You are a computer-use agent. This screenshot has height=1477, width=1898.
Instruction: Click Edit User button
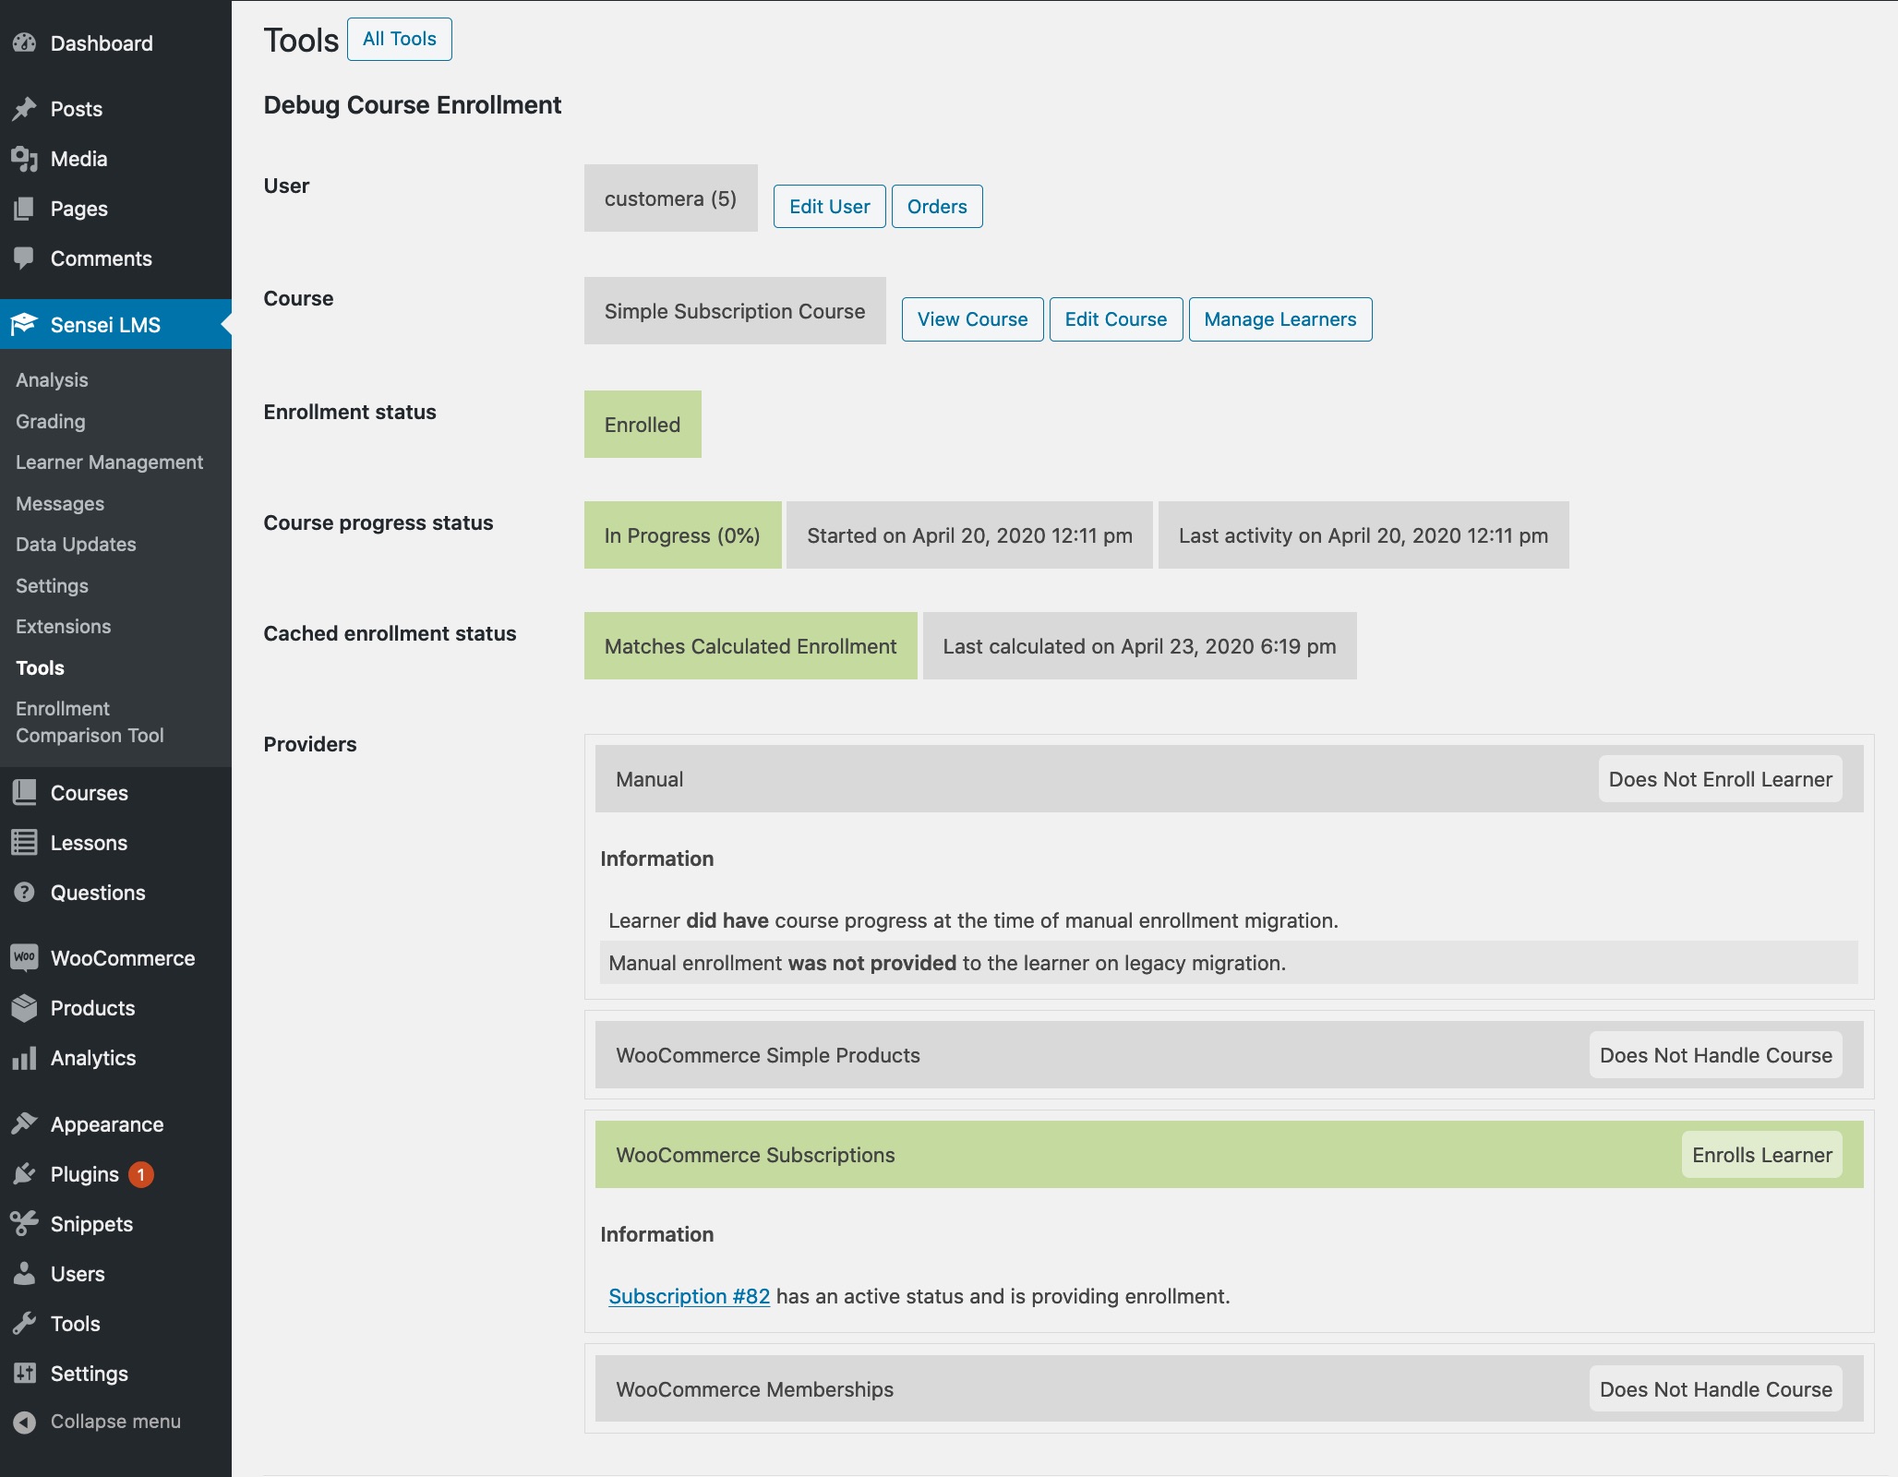829,207
